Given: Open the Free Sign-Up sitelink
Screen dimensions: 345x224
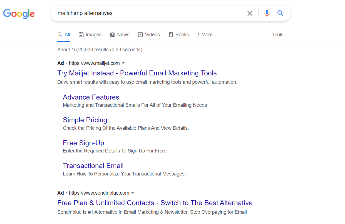Looking at the screenshot, I should point(83,143).
